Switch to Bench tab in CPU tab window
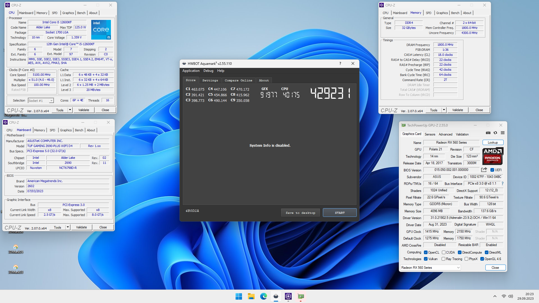Image resolution: width=539 pixels, height=303 pixels. point(81,13)
